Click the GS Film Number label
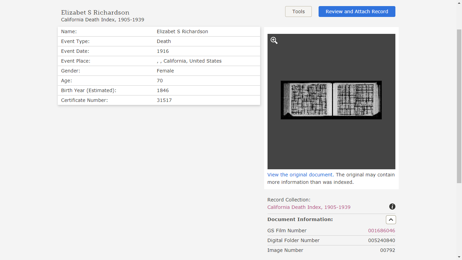The width and height of the screenshot is (462, 260). (x=287, y=231)
